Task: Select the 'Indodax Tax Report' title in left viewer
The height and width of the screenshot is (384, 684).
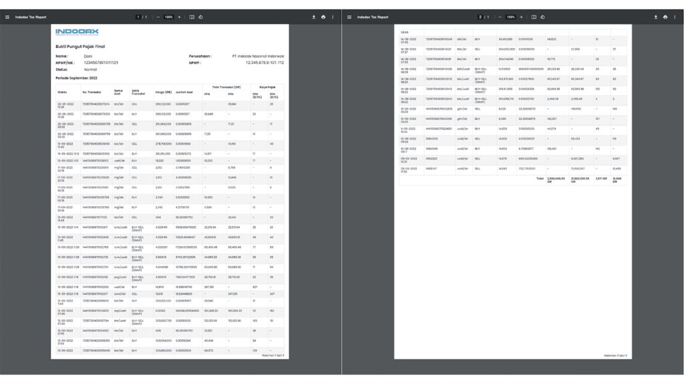Action: point(31,17)
